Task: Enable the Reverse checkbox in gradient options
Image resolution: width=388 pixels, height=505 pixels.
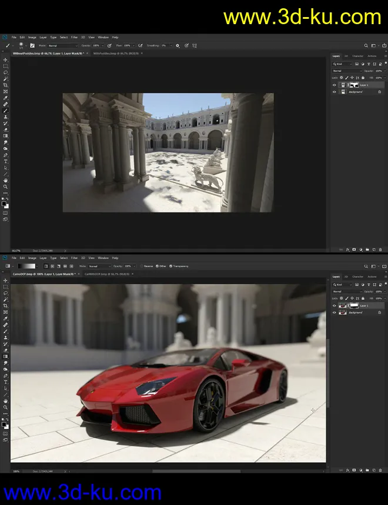Action: (x=141, y=266)
